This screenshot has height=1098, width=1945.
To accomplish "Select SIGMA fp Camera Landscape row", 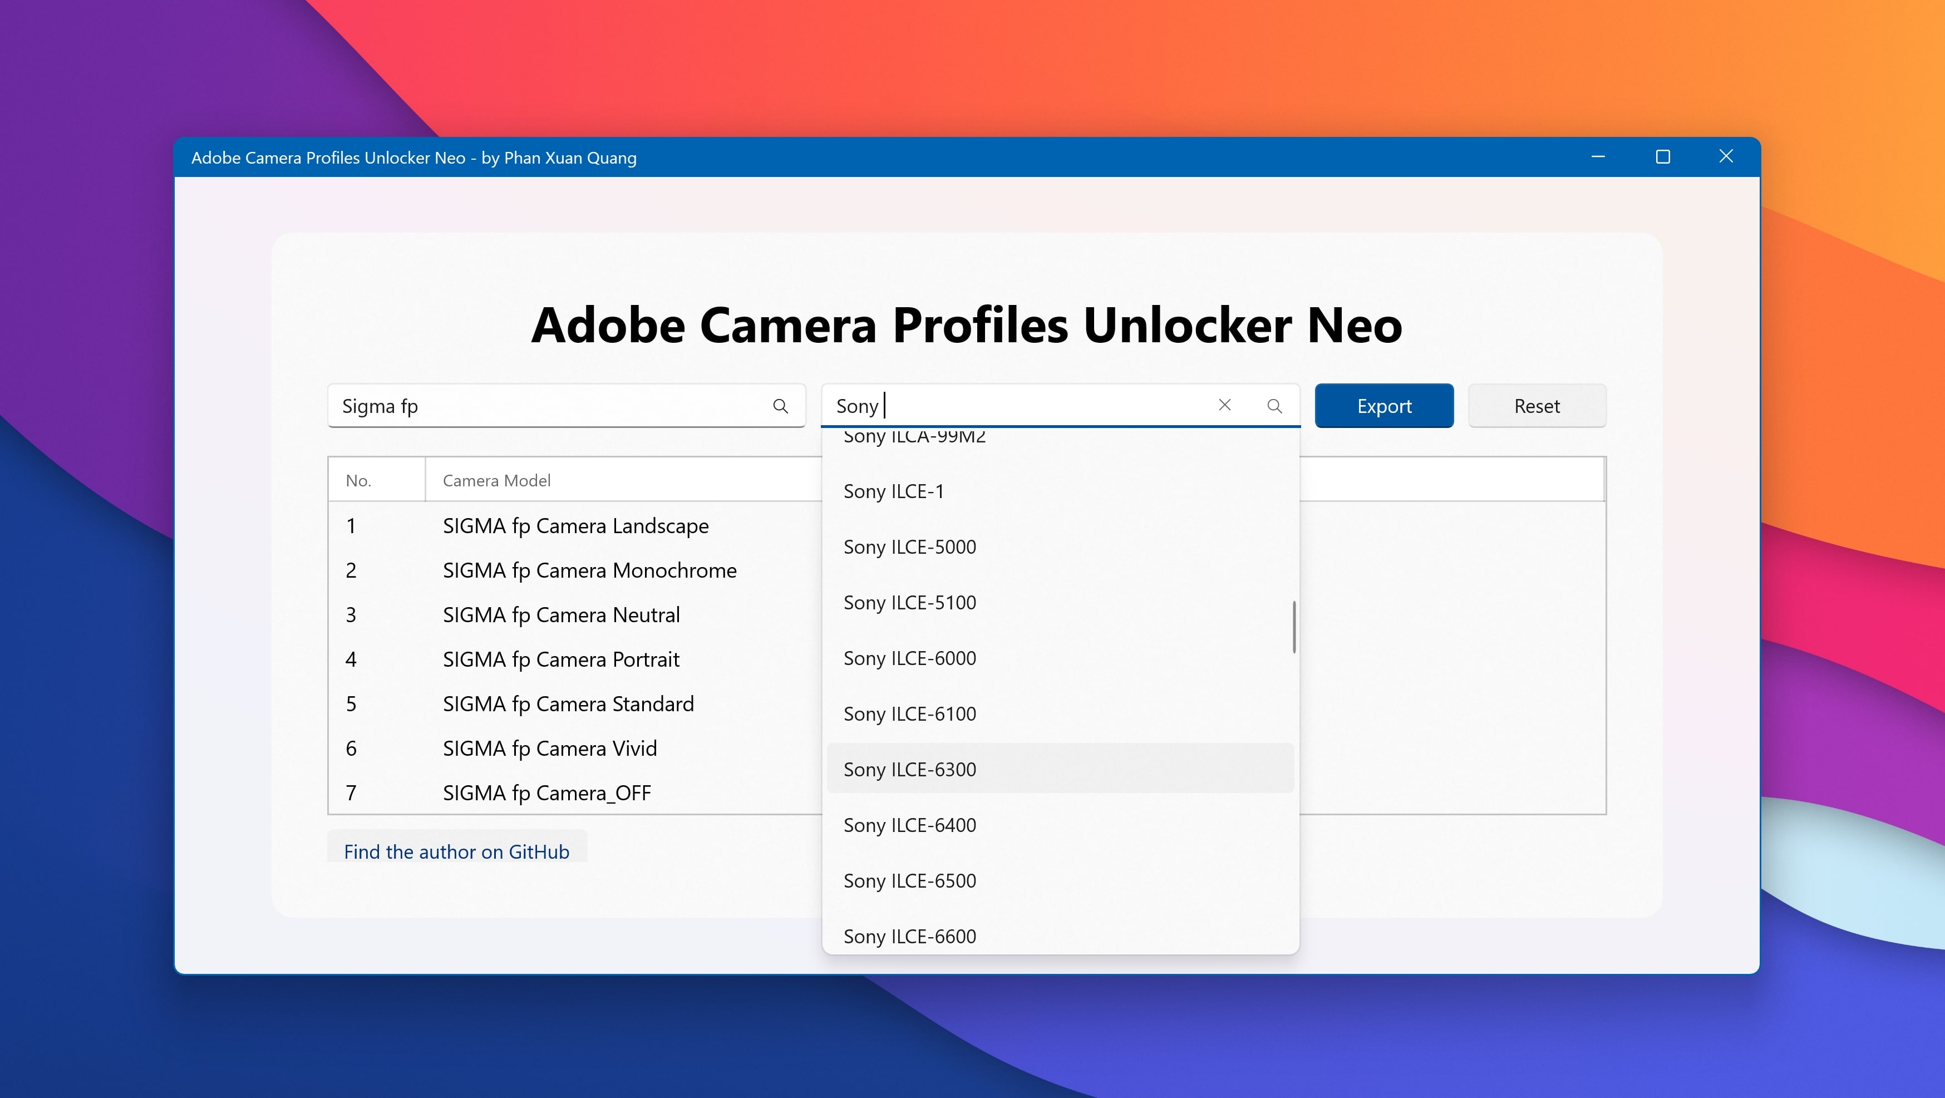I will 575,525.
